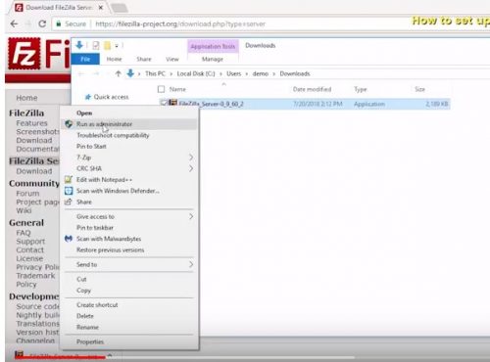Viewport: 490px width, 362px height.
Task: Click the downloaded file icon in Chrome bar
Action: (20, 354)
